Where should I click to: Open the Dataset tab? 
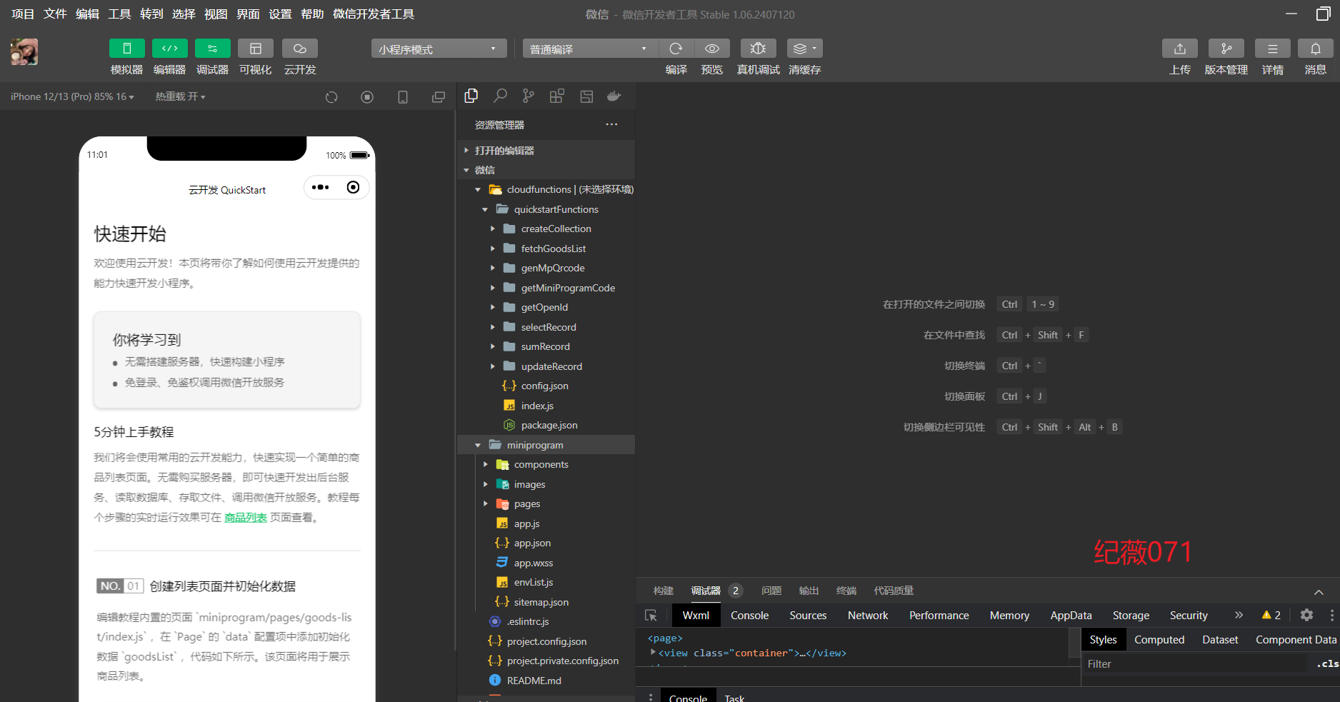point(1220,639)
